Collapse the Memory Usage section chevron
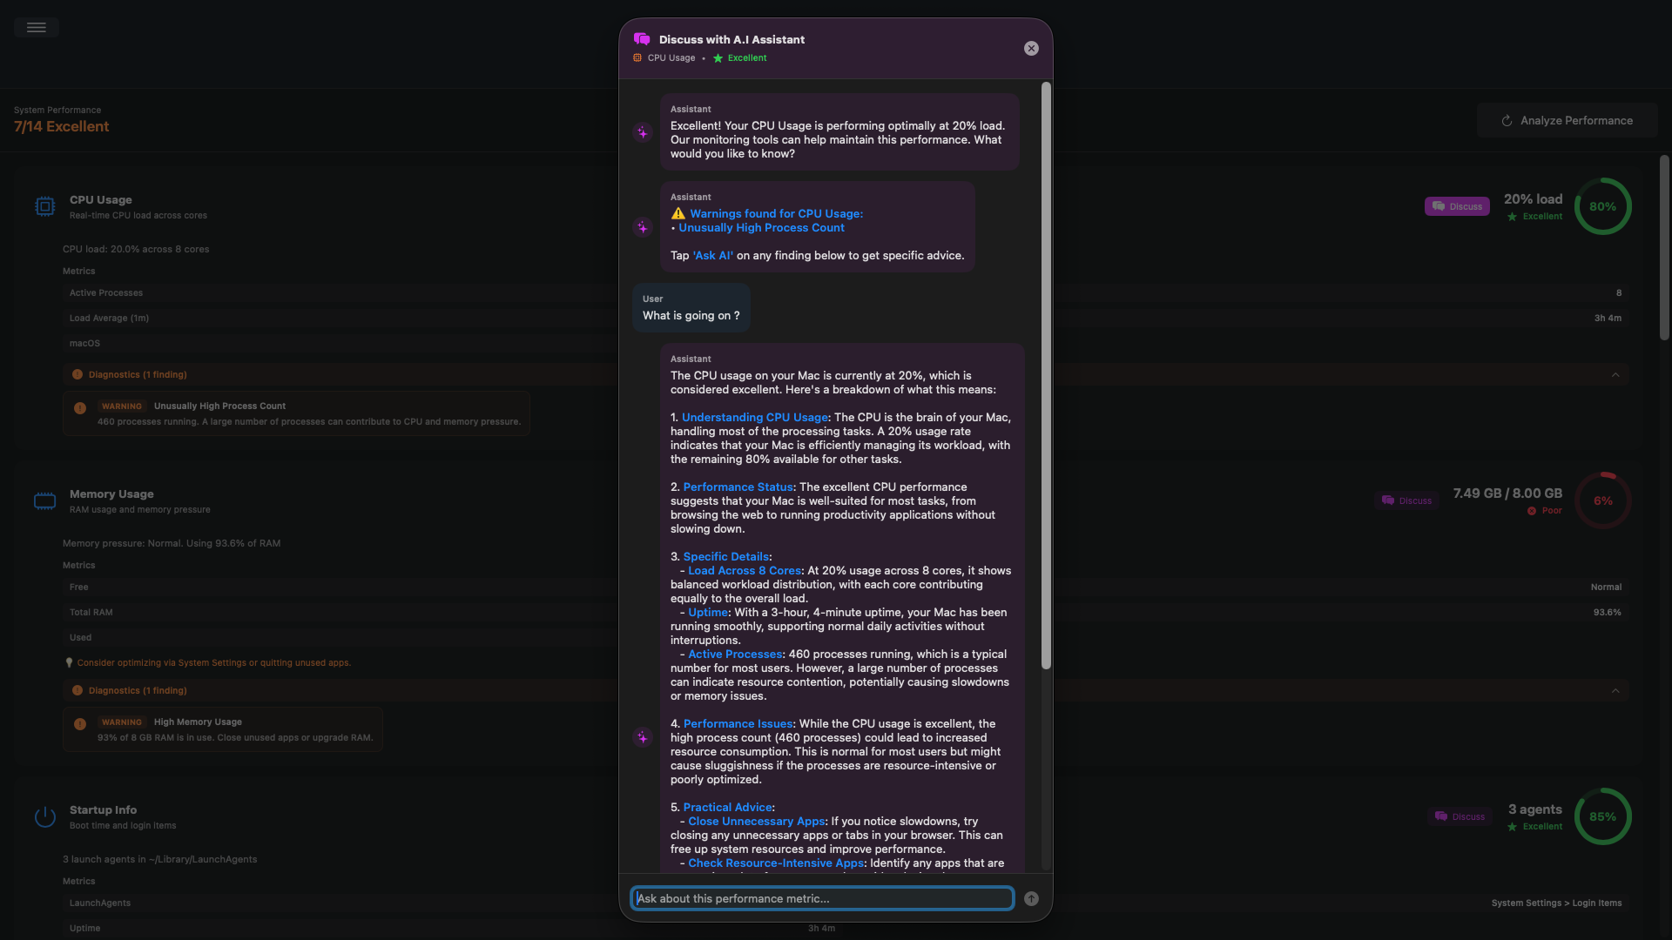Screen dimensions: 1672x940 coord(1616,690)
